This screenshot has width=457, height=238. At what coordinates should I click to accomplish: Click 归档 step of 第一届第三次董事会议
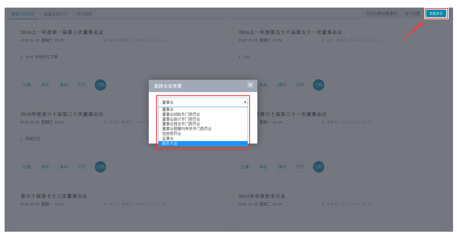[x=100, y=85]
